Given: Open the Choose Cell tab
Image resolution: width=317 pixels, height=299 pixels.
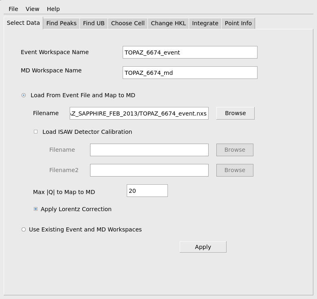Looking at the screenshot, I should [x=128, y=23].
